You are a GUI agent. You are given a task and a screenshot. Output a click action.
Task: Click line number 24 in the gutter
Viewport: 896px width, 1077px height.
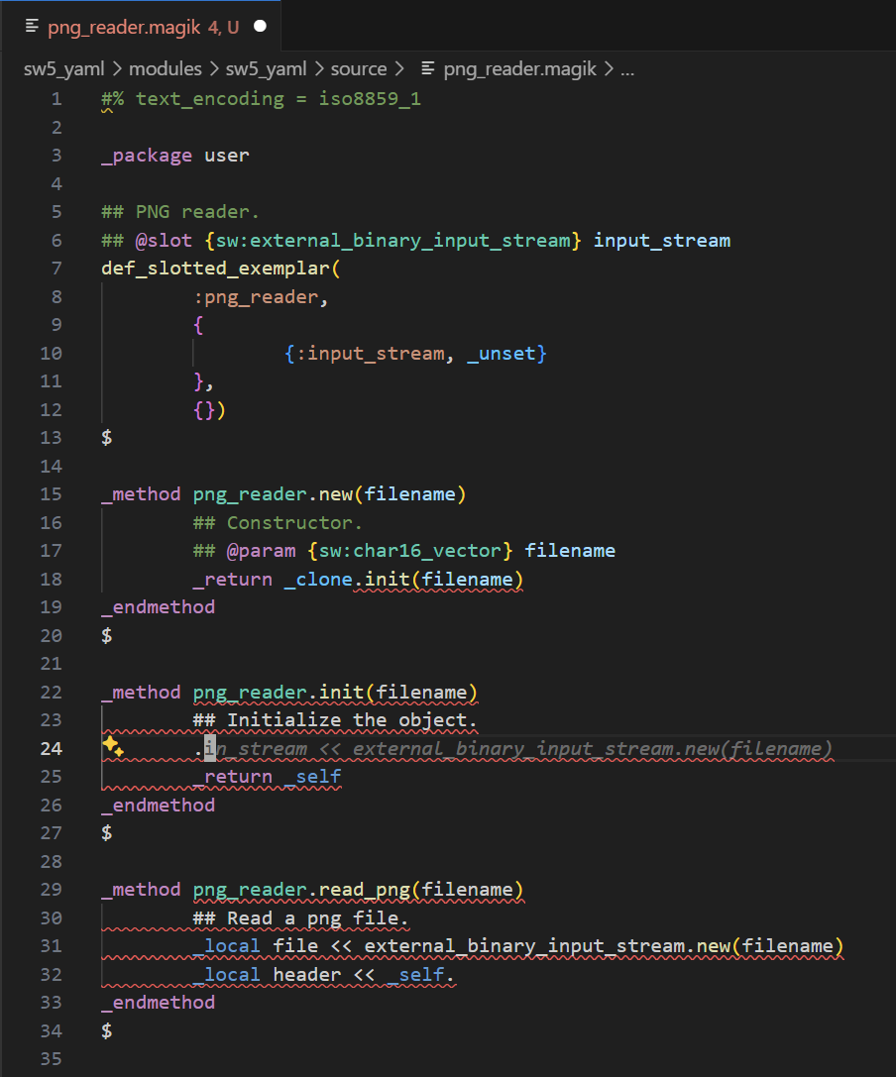coord(51,748)
